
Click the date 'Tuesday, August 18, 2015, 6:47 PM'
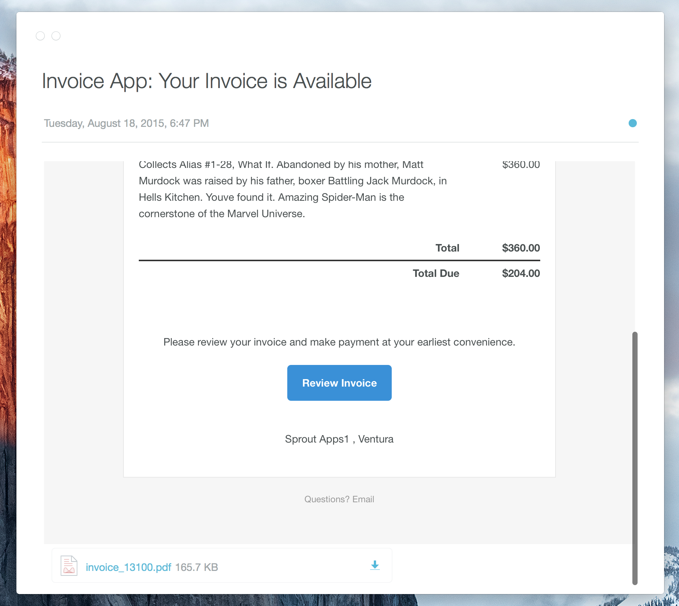pos(126,123)
